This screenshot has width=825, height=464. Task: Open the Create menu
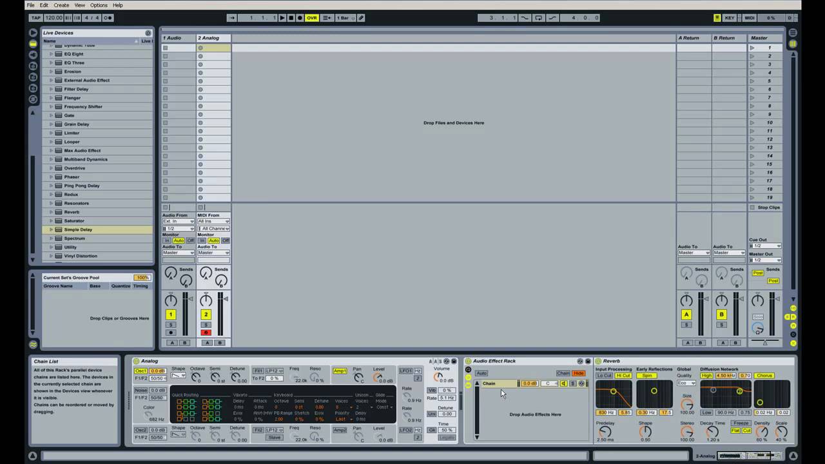(61, 5)
